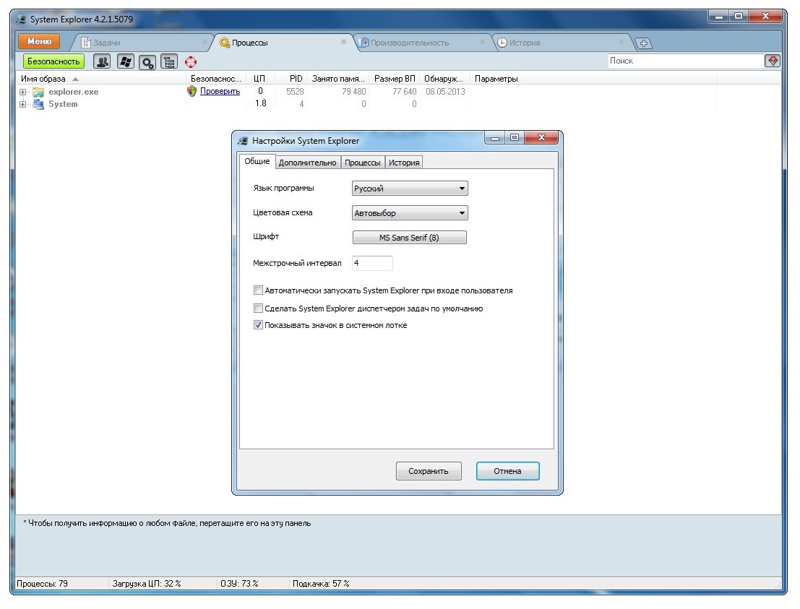Open the Язык программы language dropdown
800x609 pixels.
(410, 189)
